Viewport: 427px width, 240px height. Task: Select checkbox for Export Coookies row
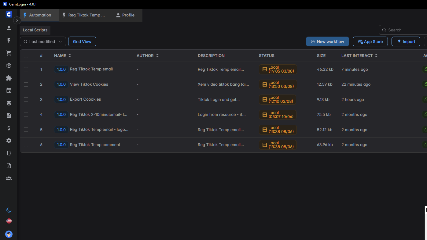(x=26, y=99)
